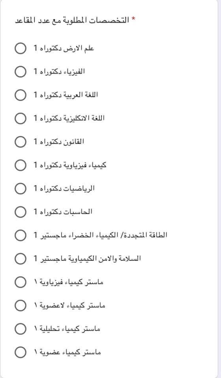Viewport: 221px width, 378px height.
Task: Select ماستر كيمياء فيزياوية radio button
Action: (20, 282)
